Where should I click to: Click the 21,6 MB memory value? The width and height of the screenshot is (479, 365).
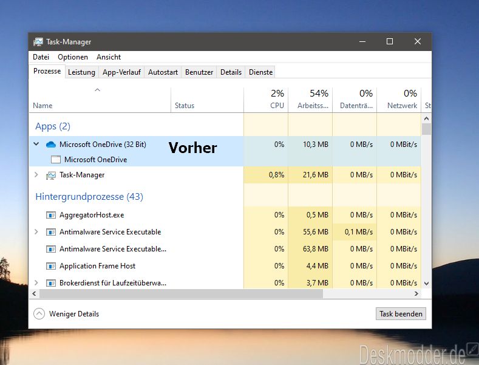(x=316, y=175)
